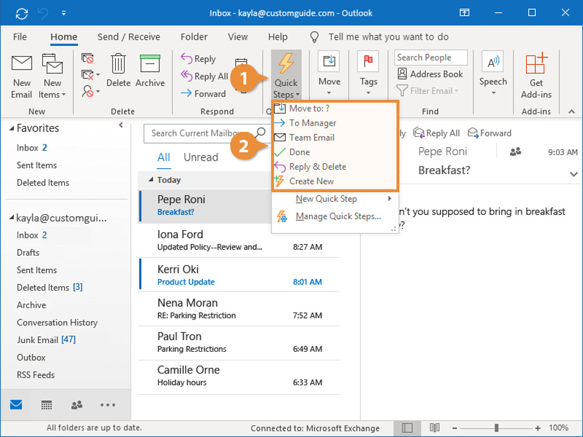This screenshot has width=583, height=437.
Task: Switch to Reading view in status bar
Action: click(x=435, y=428)
